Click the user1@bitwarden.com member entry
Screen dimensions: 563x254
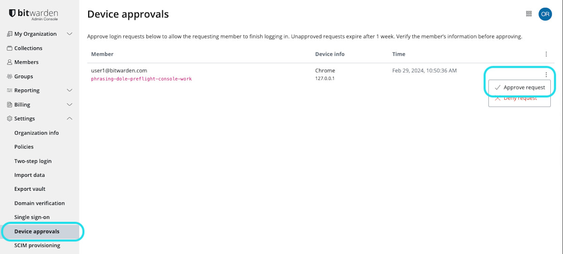(119, 71)
